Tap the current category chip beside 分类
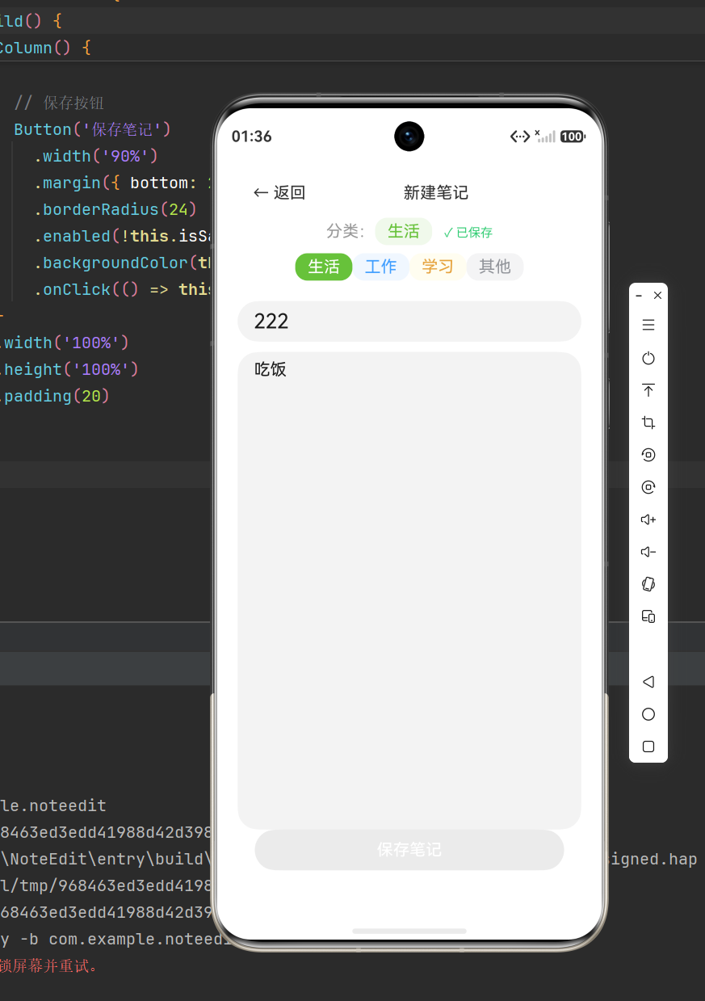Image resolution: width=705 pixels, height=1001 pixels. [404, 231]
